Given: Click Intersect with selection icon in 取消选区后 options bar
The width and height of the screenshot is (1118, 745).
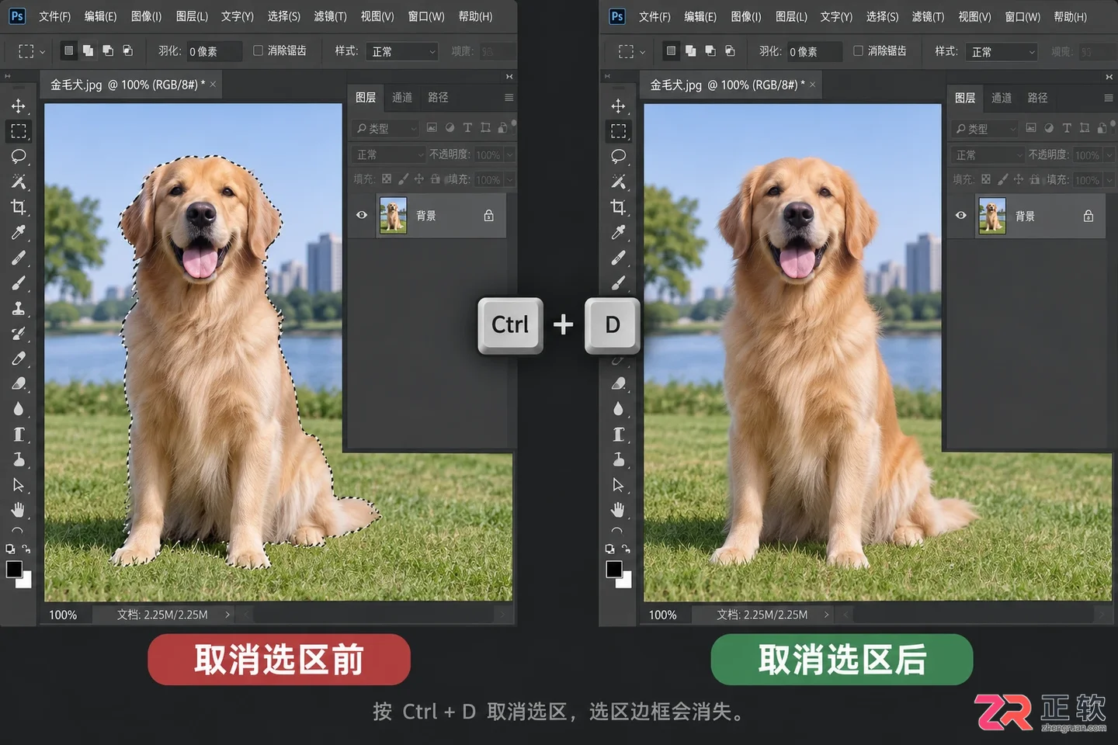Looking at the screenshot, I should tap(730, 50).
